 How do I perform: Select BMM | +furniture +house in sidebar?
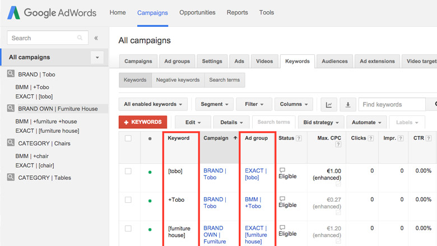coord(47,122)
